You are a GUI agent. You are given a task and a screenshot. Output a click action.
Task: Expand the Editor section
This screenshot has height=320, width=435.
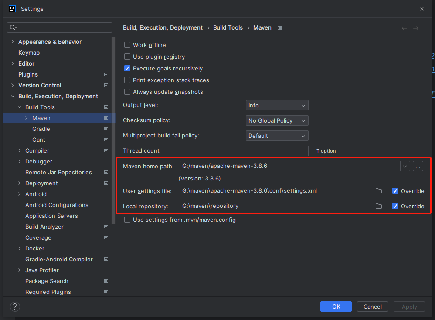click(13, 63)
